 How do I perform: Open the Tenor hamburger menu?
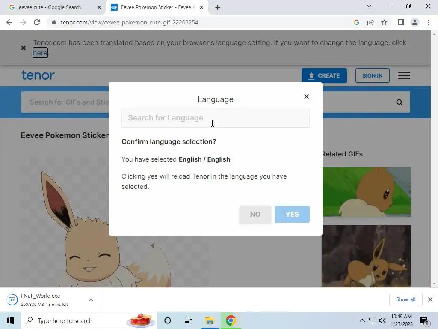tap(404, 75)
